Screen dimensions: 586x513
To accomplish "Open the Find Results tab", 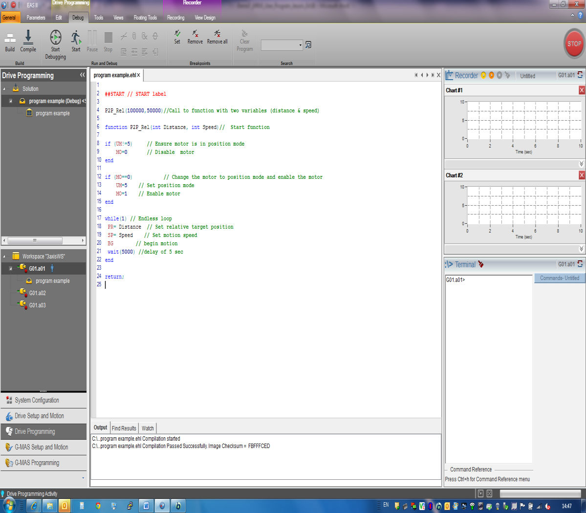I will click(x=124, y=428).
